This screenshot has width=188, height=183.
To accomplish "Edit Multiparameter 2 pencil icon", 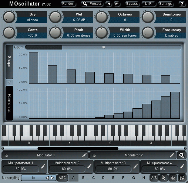I will (x=89, y=167).
